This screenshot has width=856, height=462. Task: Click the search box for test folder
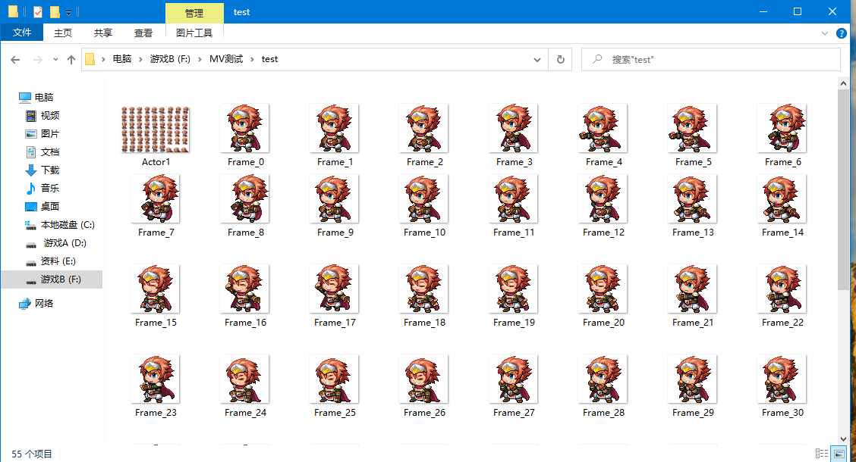pos(711,59)
